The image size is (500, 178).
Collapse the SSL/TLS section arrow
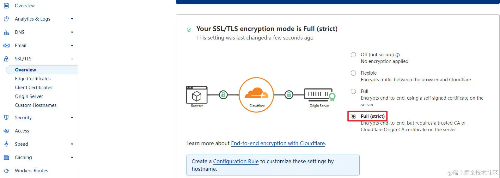point(72,59)
